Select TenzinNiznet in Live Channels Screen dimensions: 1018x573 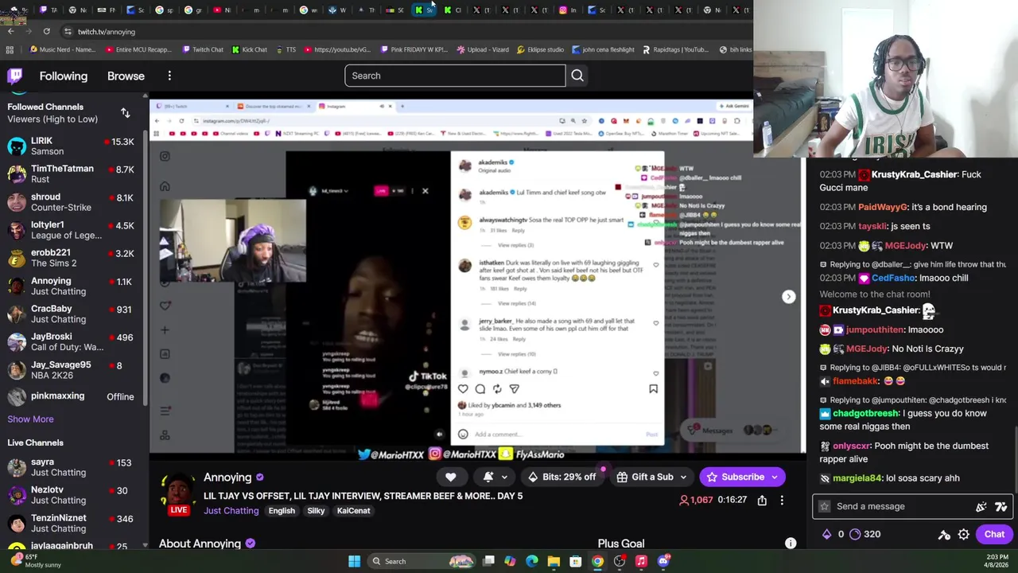(72, 523)
